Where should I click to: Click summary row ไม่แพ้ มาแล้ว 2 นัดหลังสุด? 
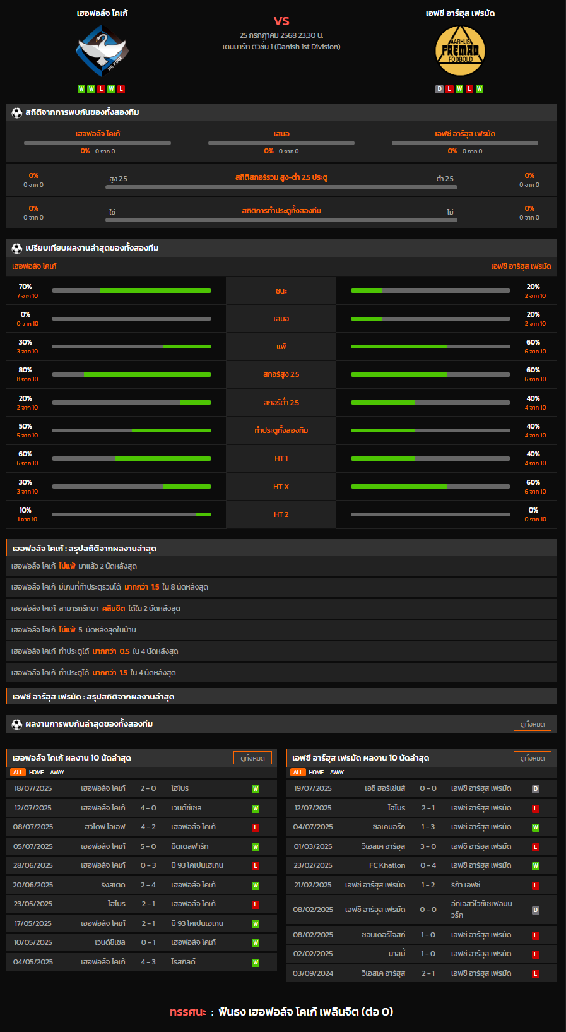click(281, 566)
